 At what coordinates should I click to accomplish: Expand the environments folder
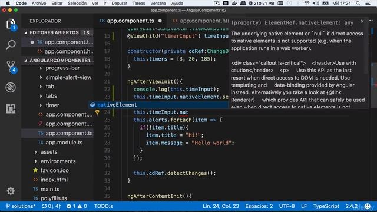pos(36,161)
